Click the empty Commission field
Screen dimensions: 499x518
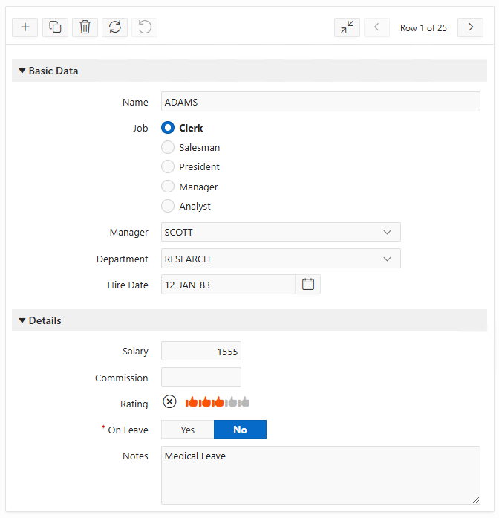click(x=201, y=378)
